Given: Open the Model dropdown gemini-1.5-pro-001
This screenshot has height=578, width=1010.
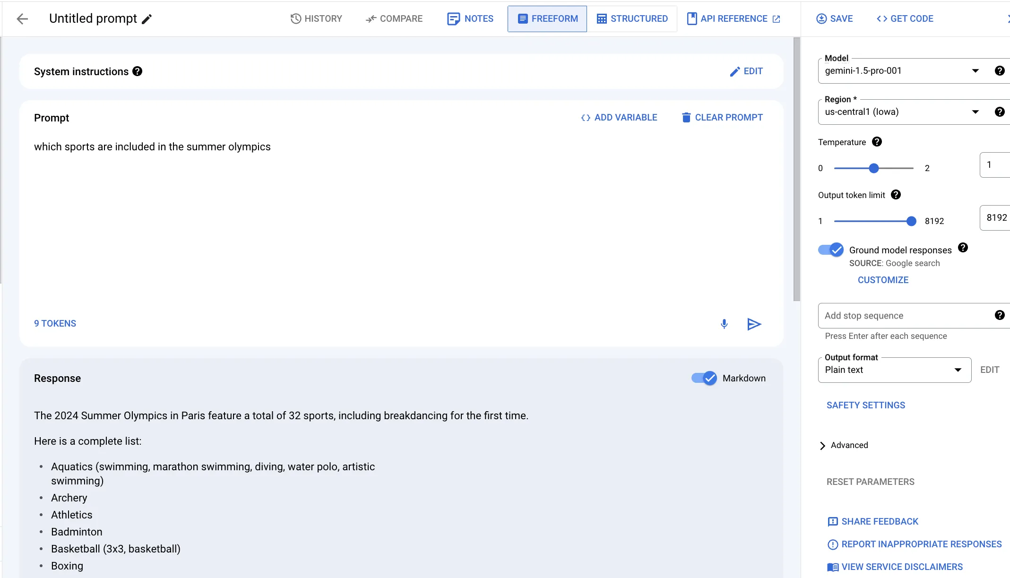Looking at the screenshot, I should click(898, 71).
